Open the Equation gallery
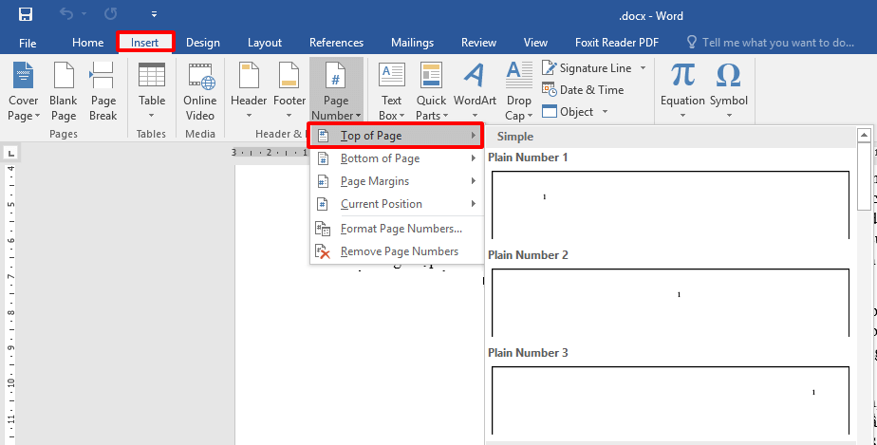 pyautogui.click(x=682, y=92)
